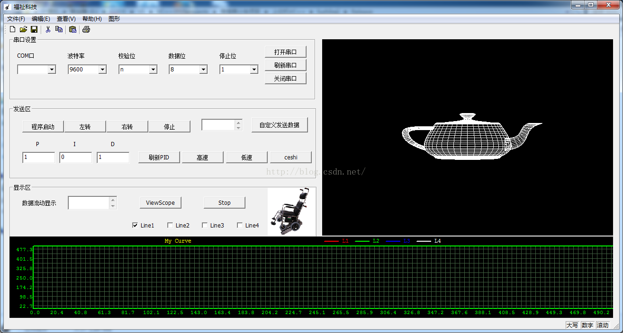Click the My Curve chart title
Screen dimensions: 623x333
coord(178,241)
